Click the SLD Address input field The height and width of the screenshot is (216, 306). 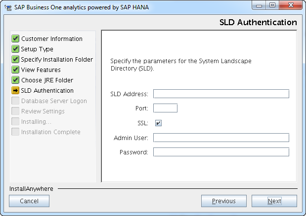pos(221,94)
